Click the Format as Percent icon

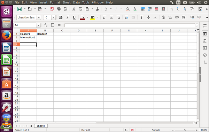pyautogui.click(x=170, y=17)
